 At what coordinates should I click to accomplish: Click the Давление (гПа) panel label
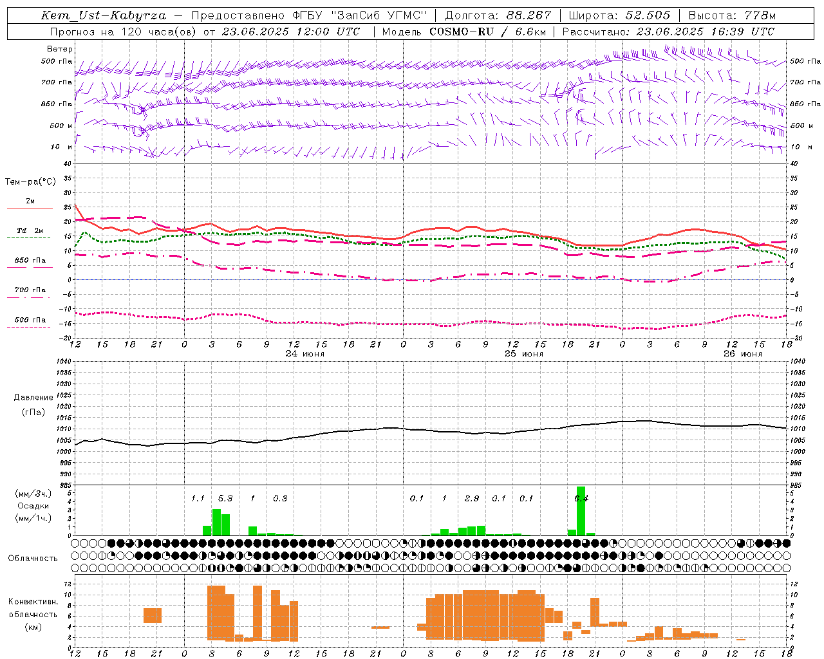point(33,405)
